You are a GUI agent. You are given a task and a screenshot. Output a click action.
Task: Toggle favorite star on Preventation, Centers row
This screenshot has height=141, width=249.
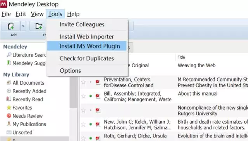[x=83, y=82]
